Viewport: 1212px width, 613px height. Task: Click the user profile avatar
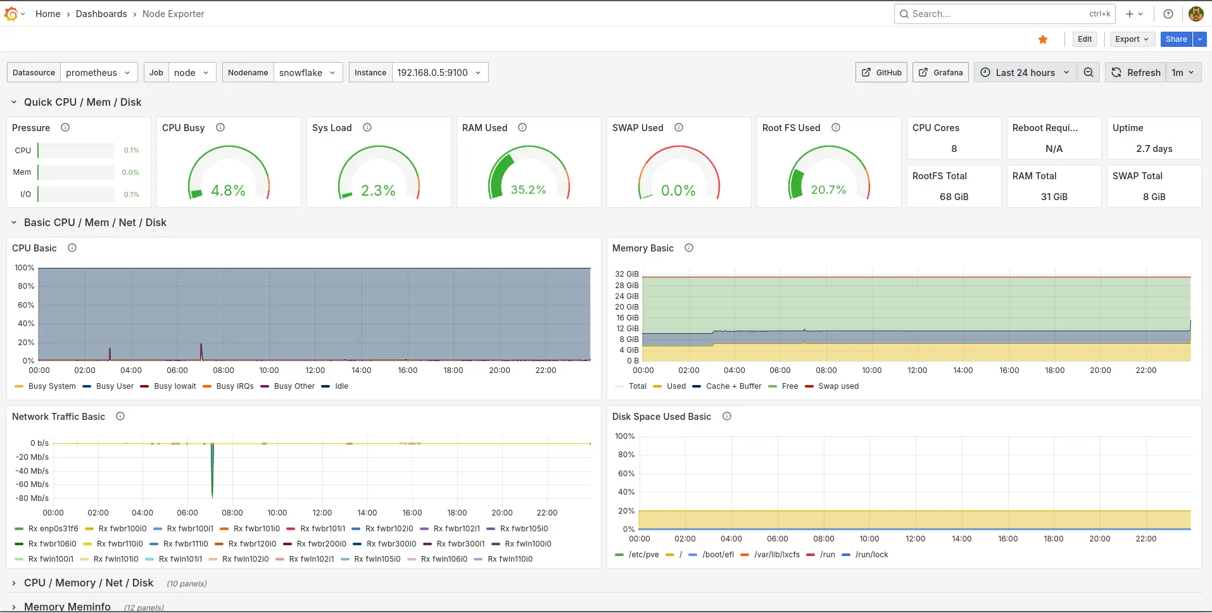1196,14
